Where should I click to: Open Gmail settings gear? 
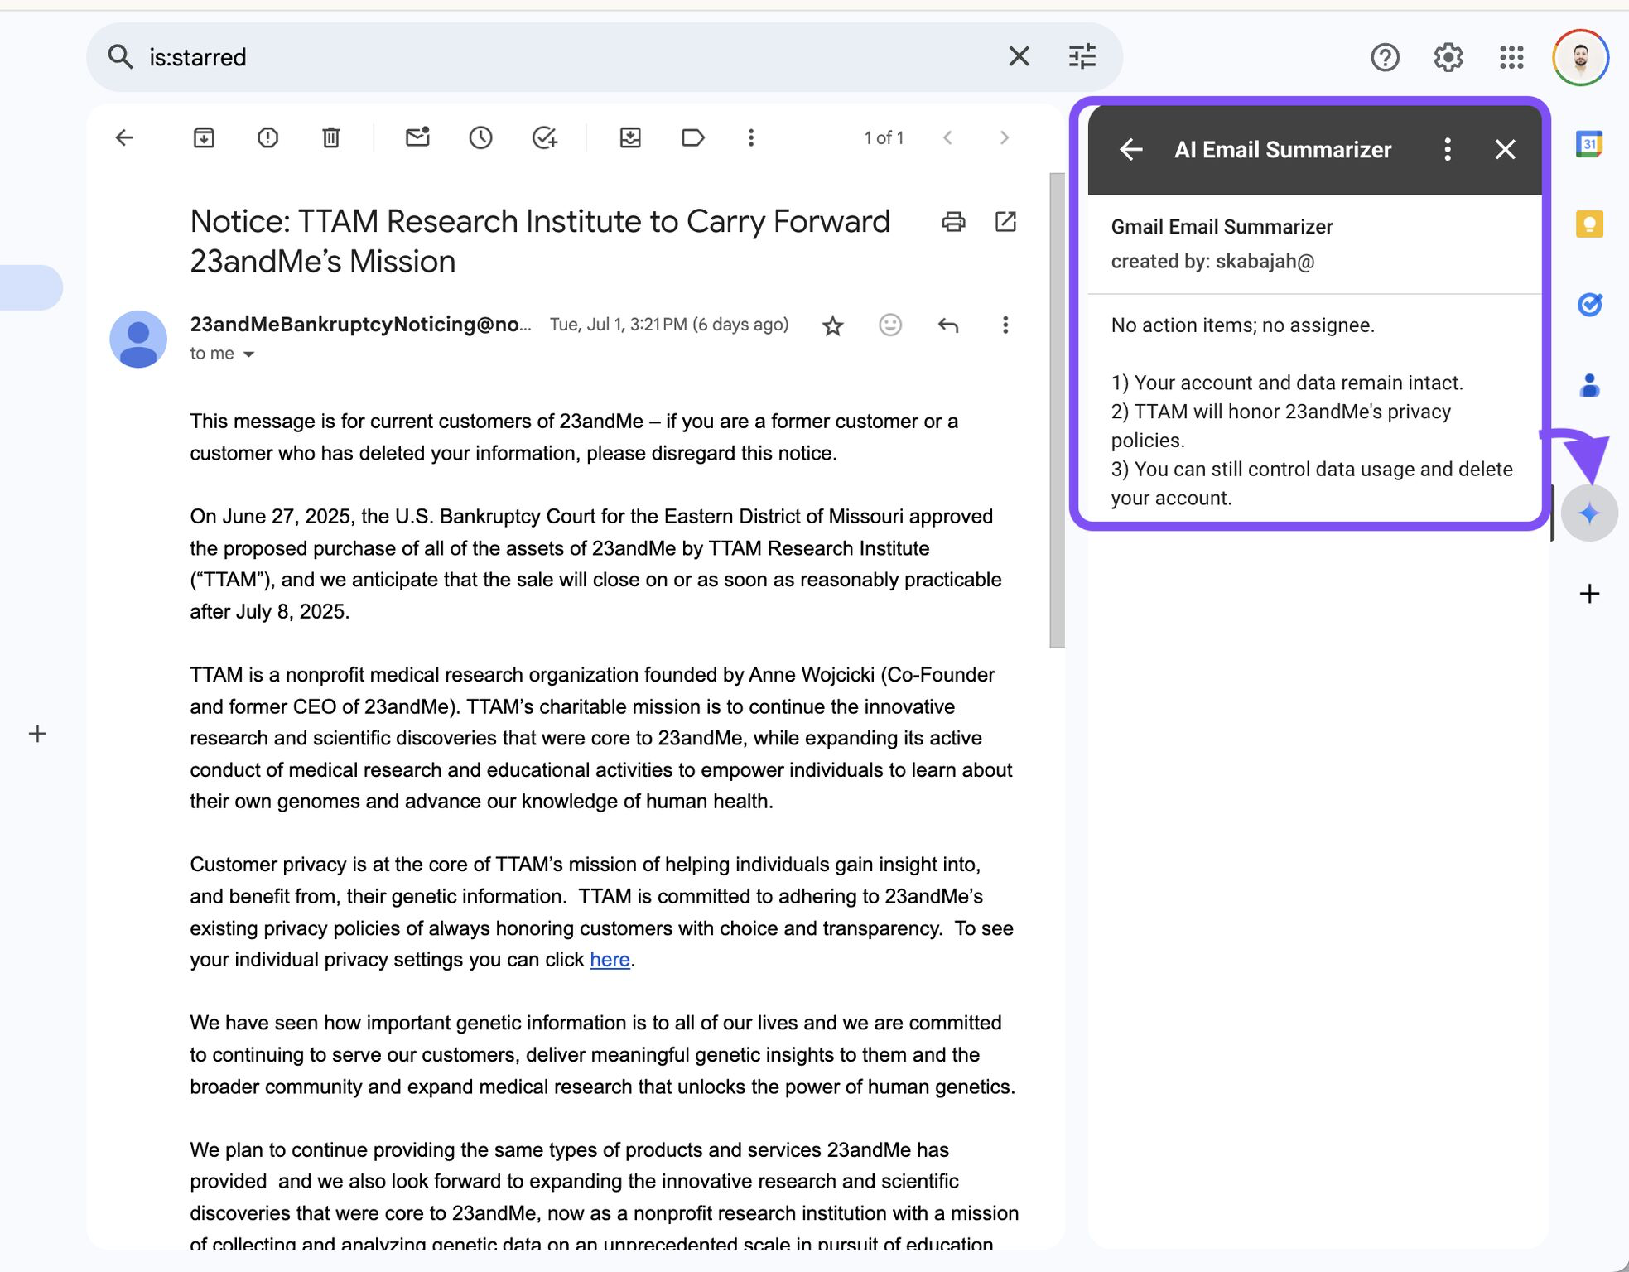[x=1448, y=57]
